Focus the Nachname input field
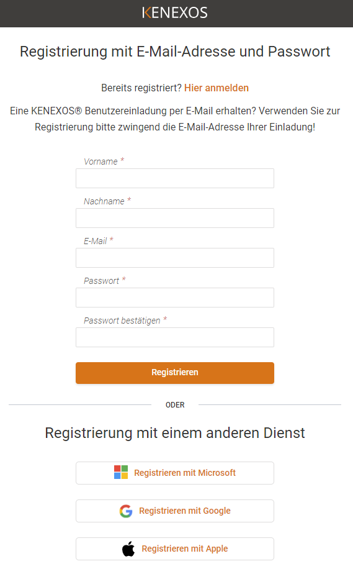This screenshot has height=574, width=353. 175,218
